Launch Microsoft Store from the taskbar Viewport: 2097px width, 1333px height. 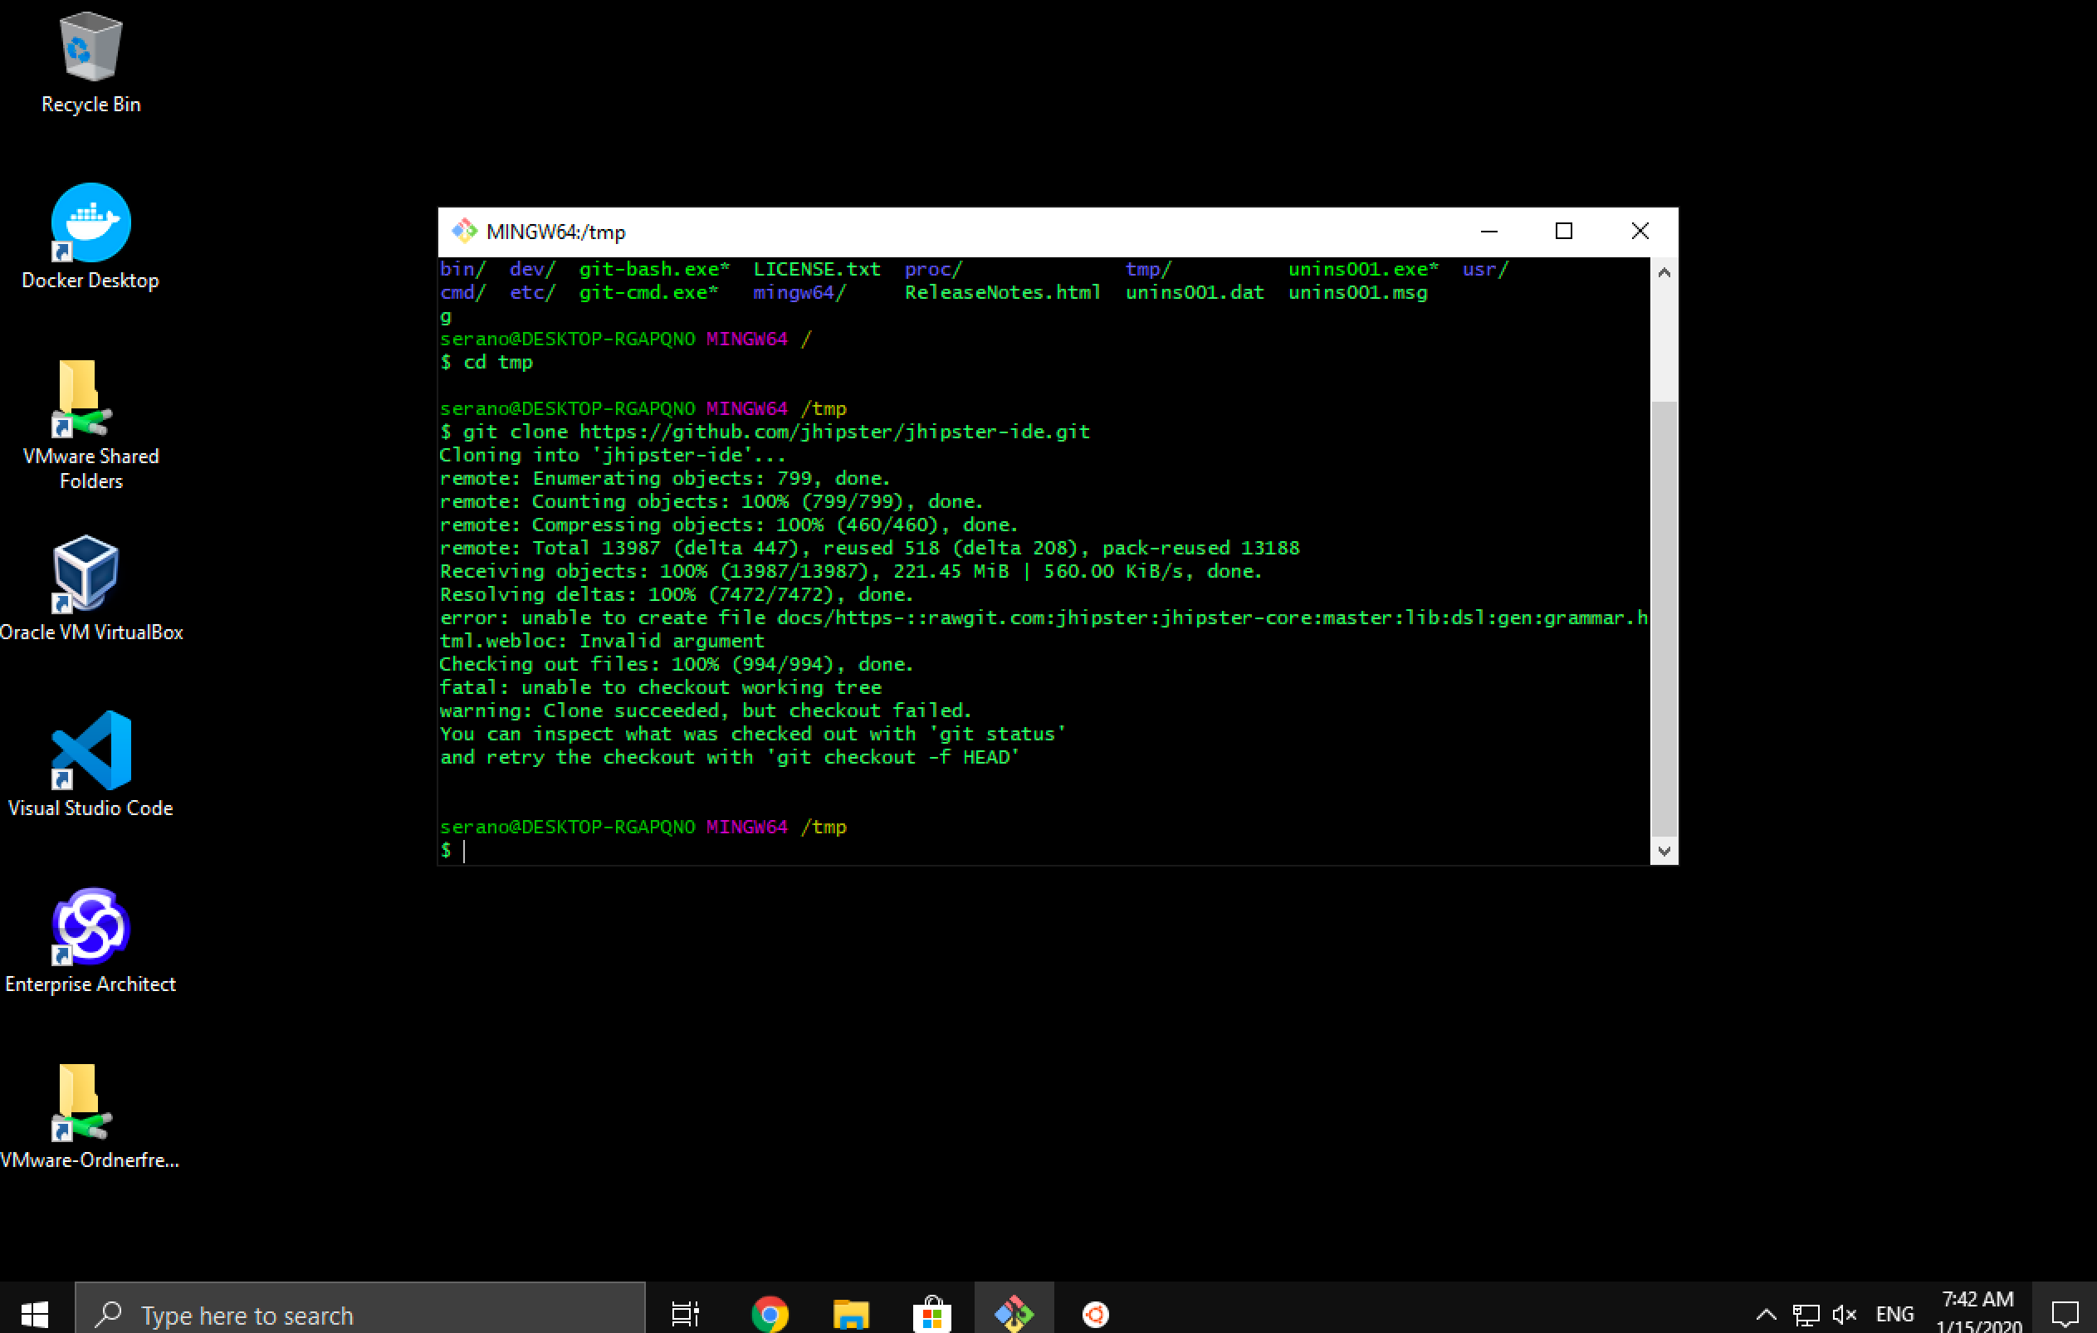point(931,1313)
